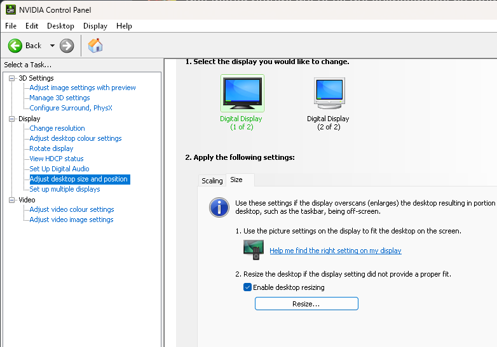Screen dimensions: 497x347
Task: Switch to the Scaling tab
Action: pyautogui.click(x=212, y=181)
